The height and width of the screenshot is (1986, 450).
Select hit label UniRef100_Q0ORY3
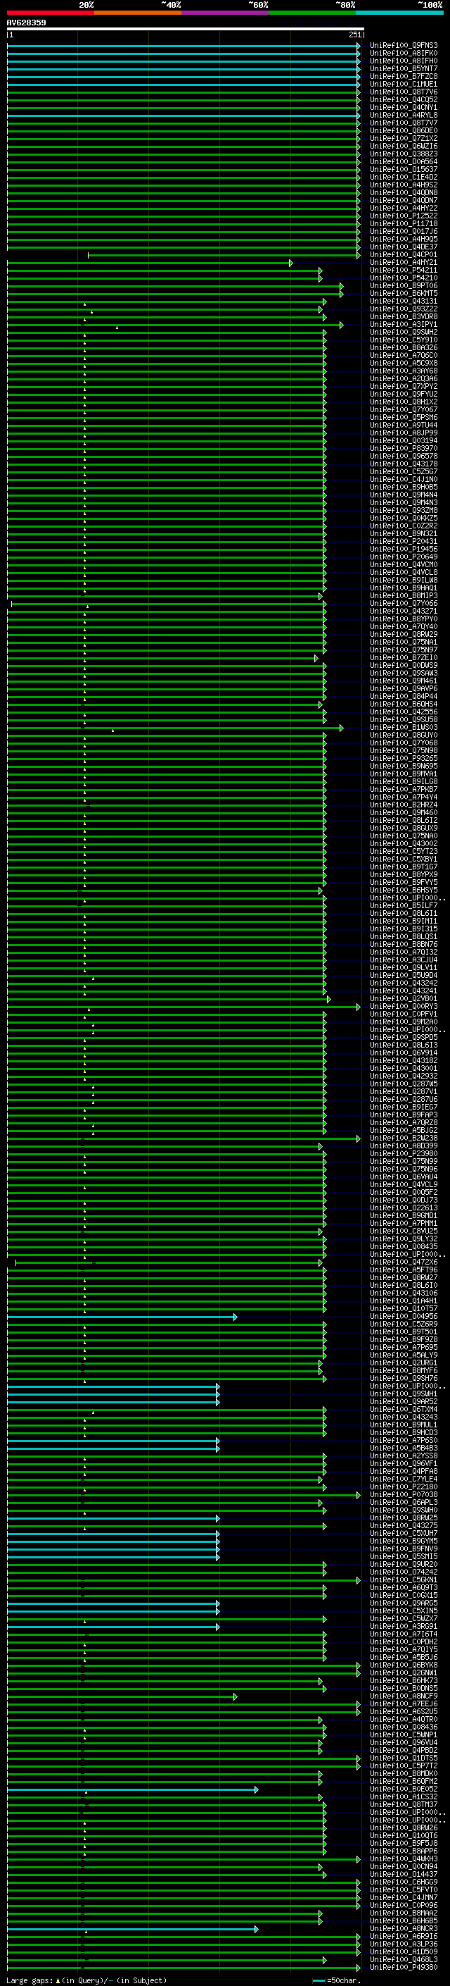[403, 1006]
